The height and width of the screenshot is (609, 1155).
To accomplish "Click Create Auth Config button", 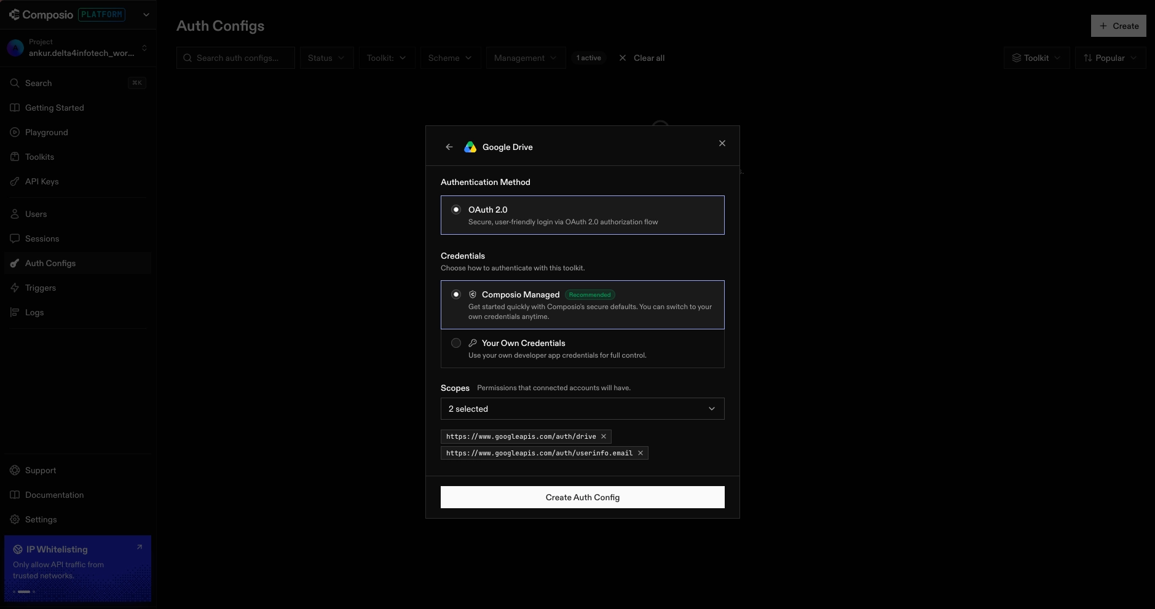I will [583, 497].
